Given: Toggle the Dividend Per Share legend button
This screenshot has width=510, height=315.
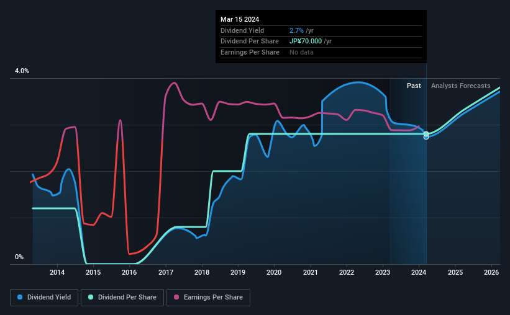Looking at the screenshot, I should (122, 298).
